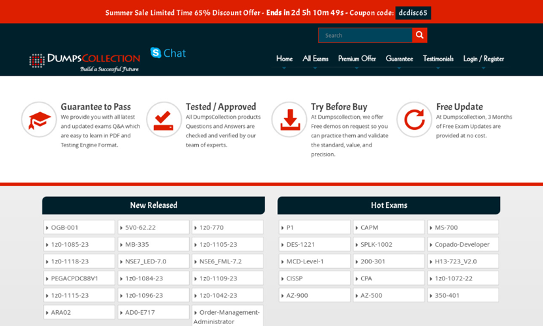Open the AZ-500 hot exam link
Image resolution: width=543 pixels, height=326 pixels.
pyautogui.click(x=389, y=295)
